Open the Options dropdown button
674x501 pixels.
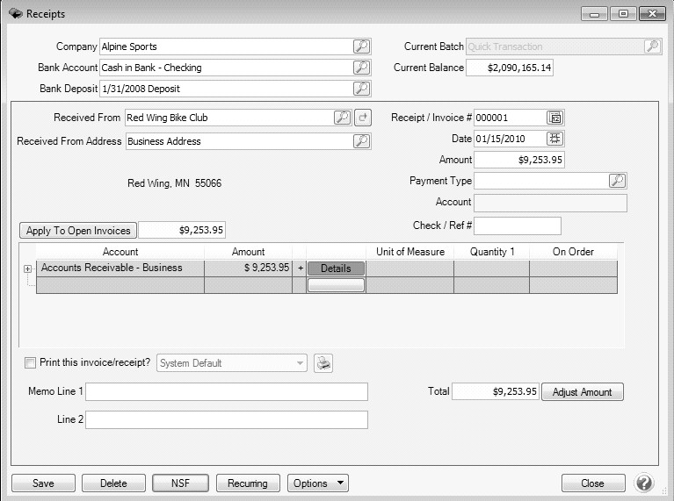click(317, 483)
